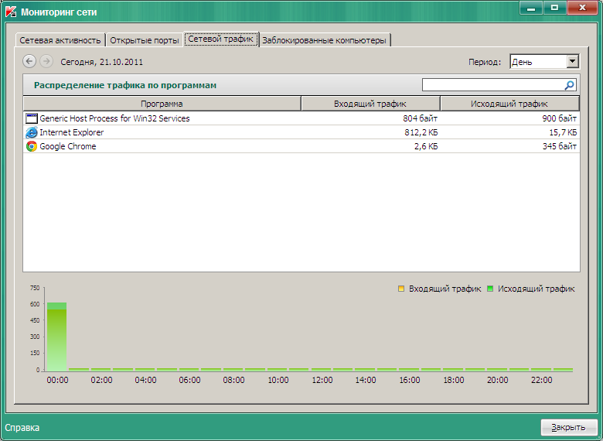Click the Internet Explorer icon
The width and height of the screenshot is (603, 441).
coord(32,132)
